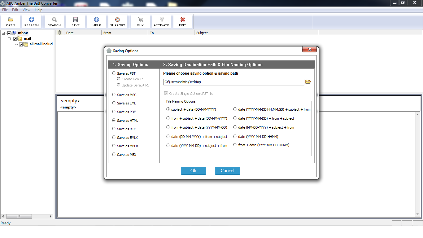
Task: Click the Save floppy disk icon
Action: click(x=76, y=20)
